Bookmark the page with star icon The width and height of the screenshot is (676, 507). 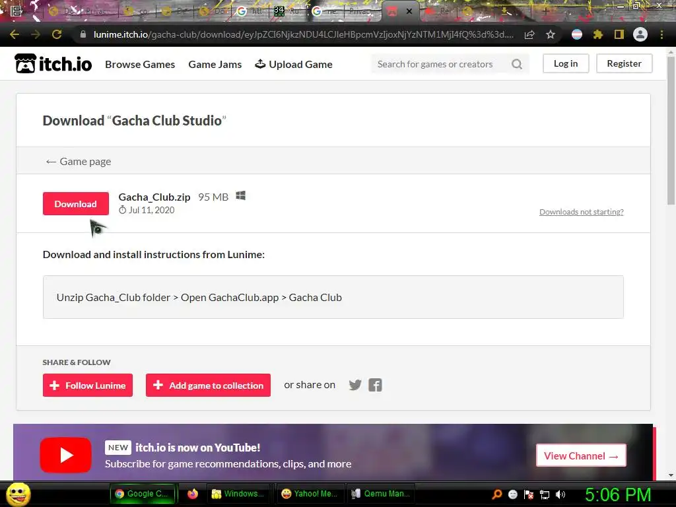pyautogui.click(x=551, y=34)
